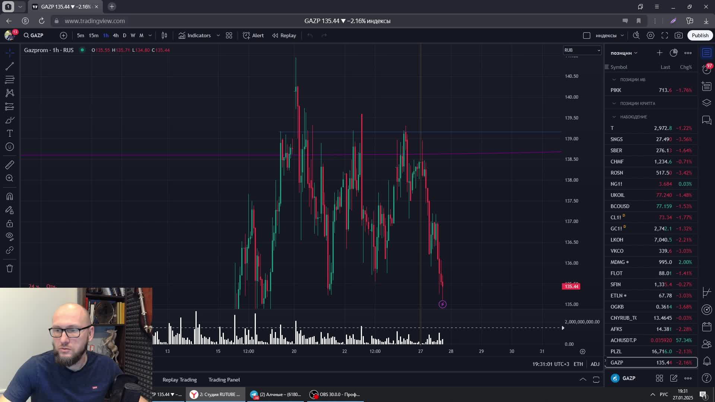Switch to the Replay Trading tab
The image size is (715, 402).
(179, 380)
